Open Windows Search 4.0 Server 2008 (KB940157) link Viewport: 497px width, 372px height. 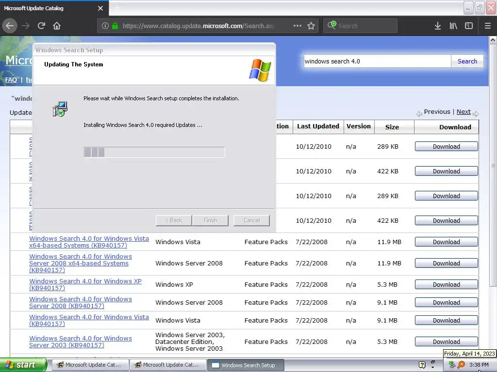coord(81,302)
